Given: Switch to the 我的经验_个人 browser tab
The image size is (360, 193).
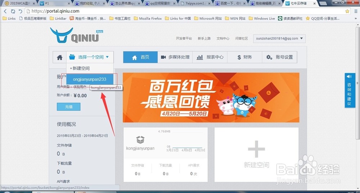Looking at the screenshot, I should pos(90,4).
